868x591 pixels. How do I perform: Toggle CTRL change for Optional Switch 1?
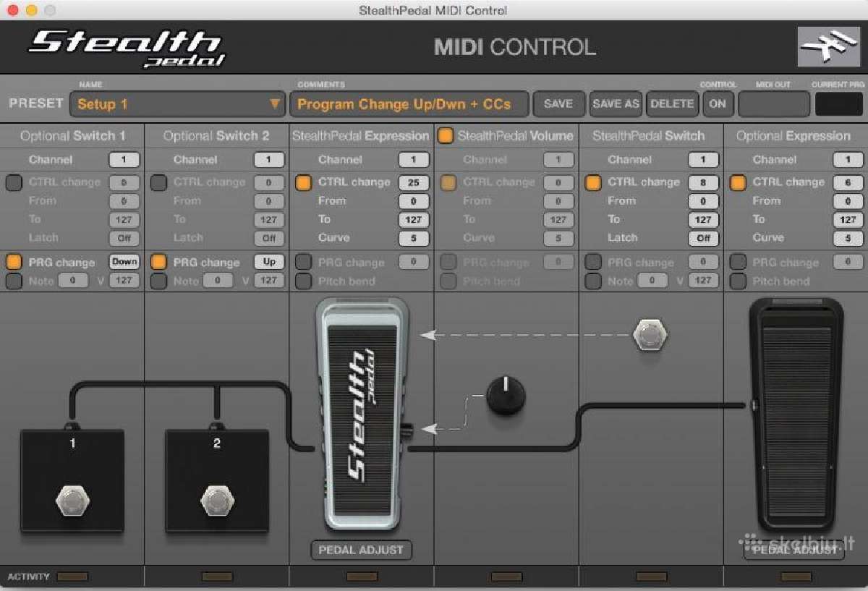[14, 183]
